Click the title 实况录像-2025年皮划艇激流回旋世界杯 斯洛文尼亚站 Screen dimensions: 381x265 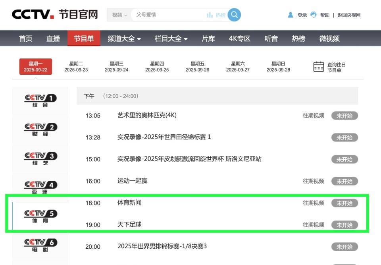pos(189,159)
